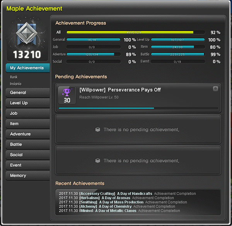The image size is (232, 226).
Task: Click the purple trophy achievement icon
Action: pyautogui.click(x=67, y=92)
